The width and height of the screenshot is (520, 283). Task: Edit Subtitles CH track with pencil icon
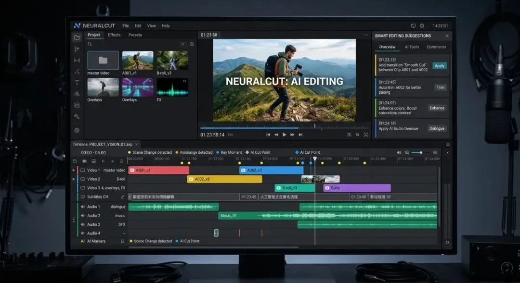pyautogui.click(x=122, y=197)
